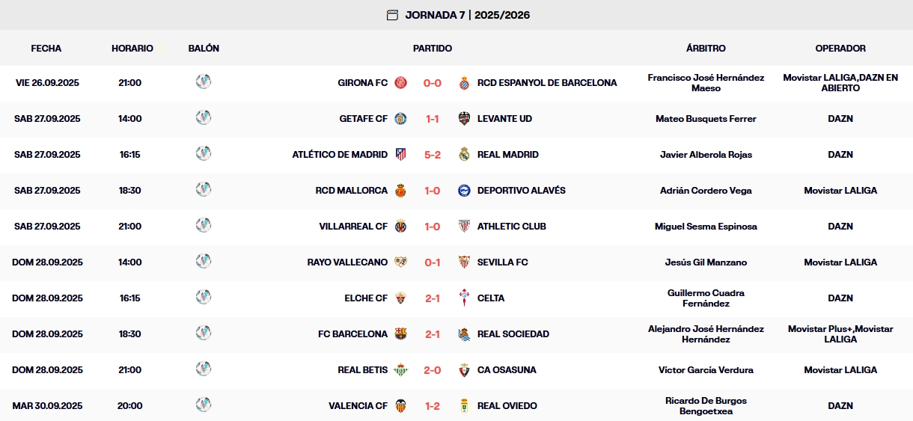This screenshot has width=913, height=421.
Task: Click the ÁRBITRO column header
Action: (x=706, y=49)
